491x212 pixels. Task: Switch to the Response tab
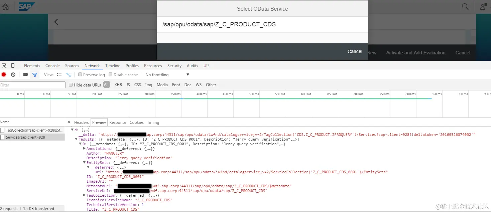tap(118, 123)
